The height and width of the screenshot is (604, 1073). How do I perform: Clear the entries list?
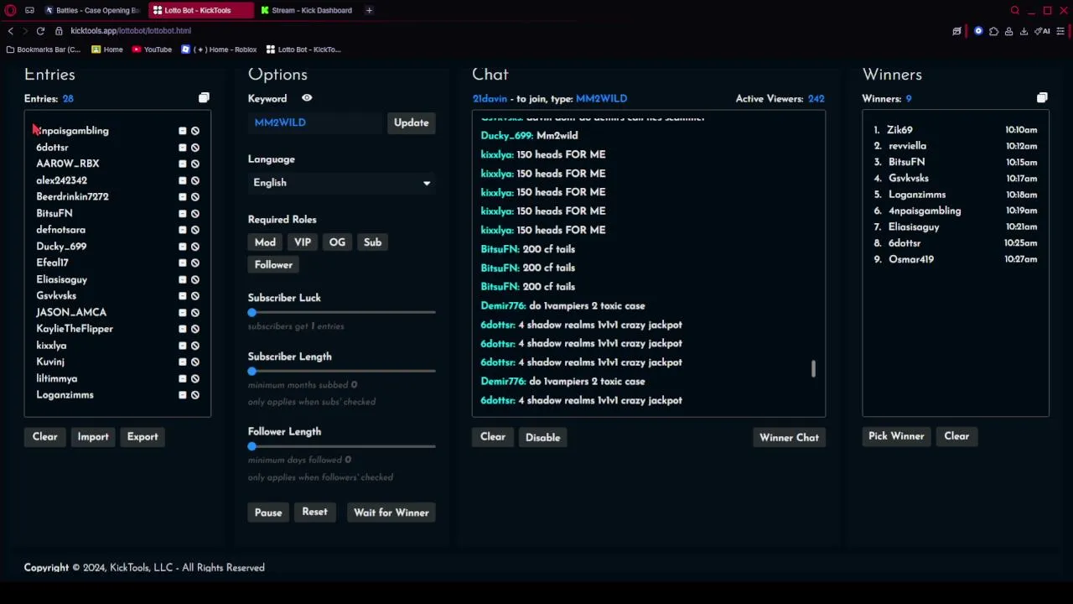(44, 437)
